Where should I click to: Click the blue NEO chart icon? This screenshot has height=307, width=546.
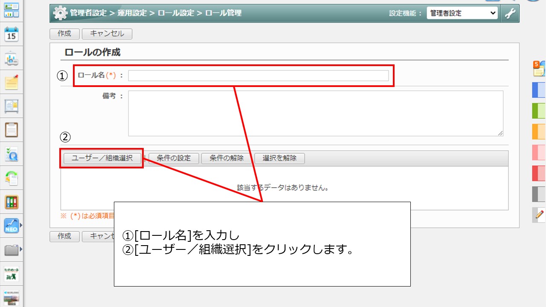[x=12, y=226]
